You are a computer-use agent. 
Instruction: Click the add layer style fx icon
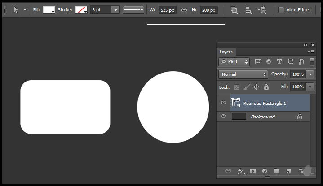[241, 171]
